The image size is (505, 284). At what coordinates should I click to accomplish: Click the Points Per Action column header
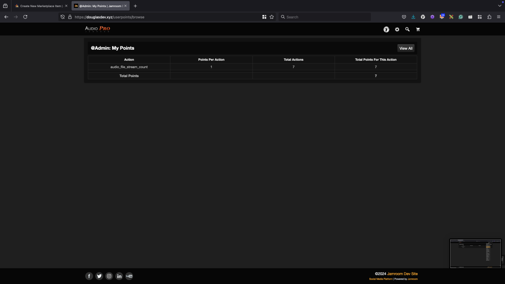pyautogui.click(x=211, y=60)
